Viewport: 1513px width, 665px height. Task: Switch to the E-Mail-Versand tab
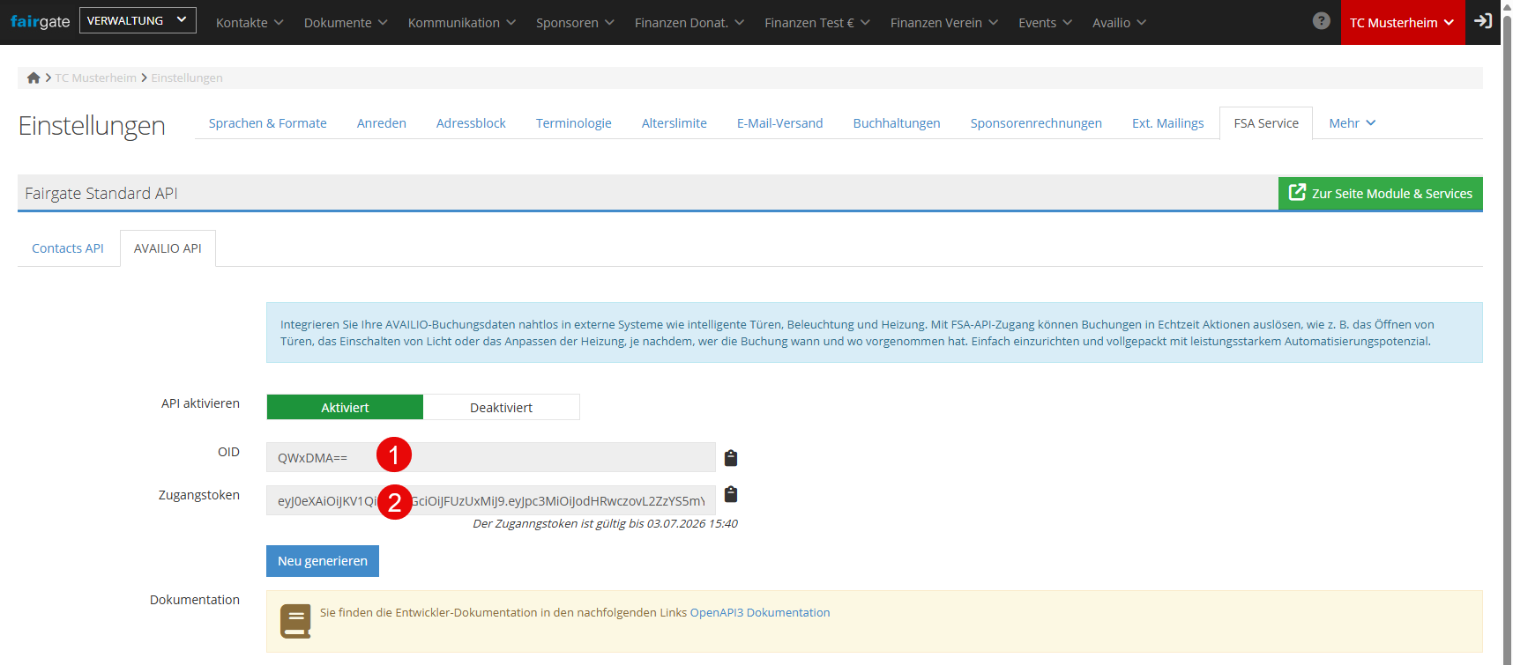click(780, 123)
